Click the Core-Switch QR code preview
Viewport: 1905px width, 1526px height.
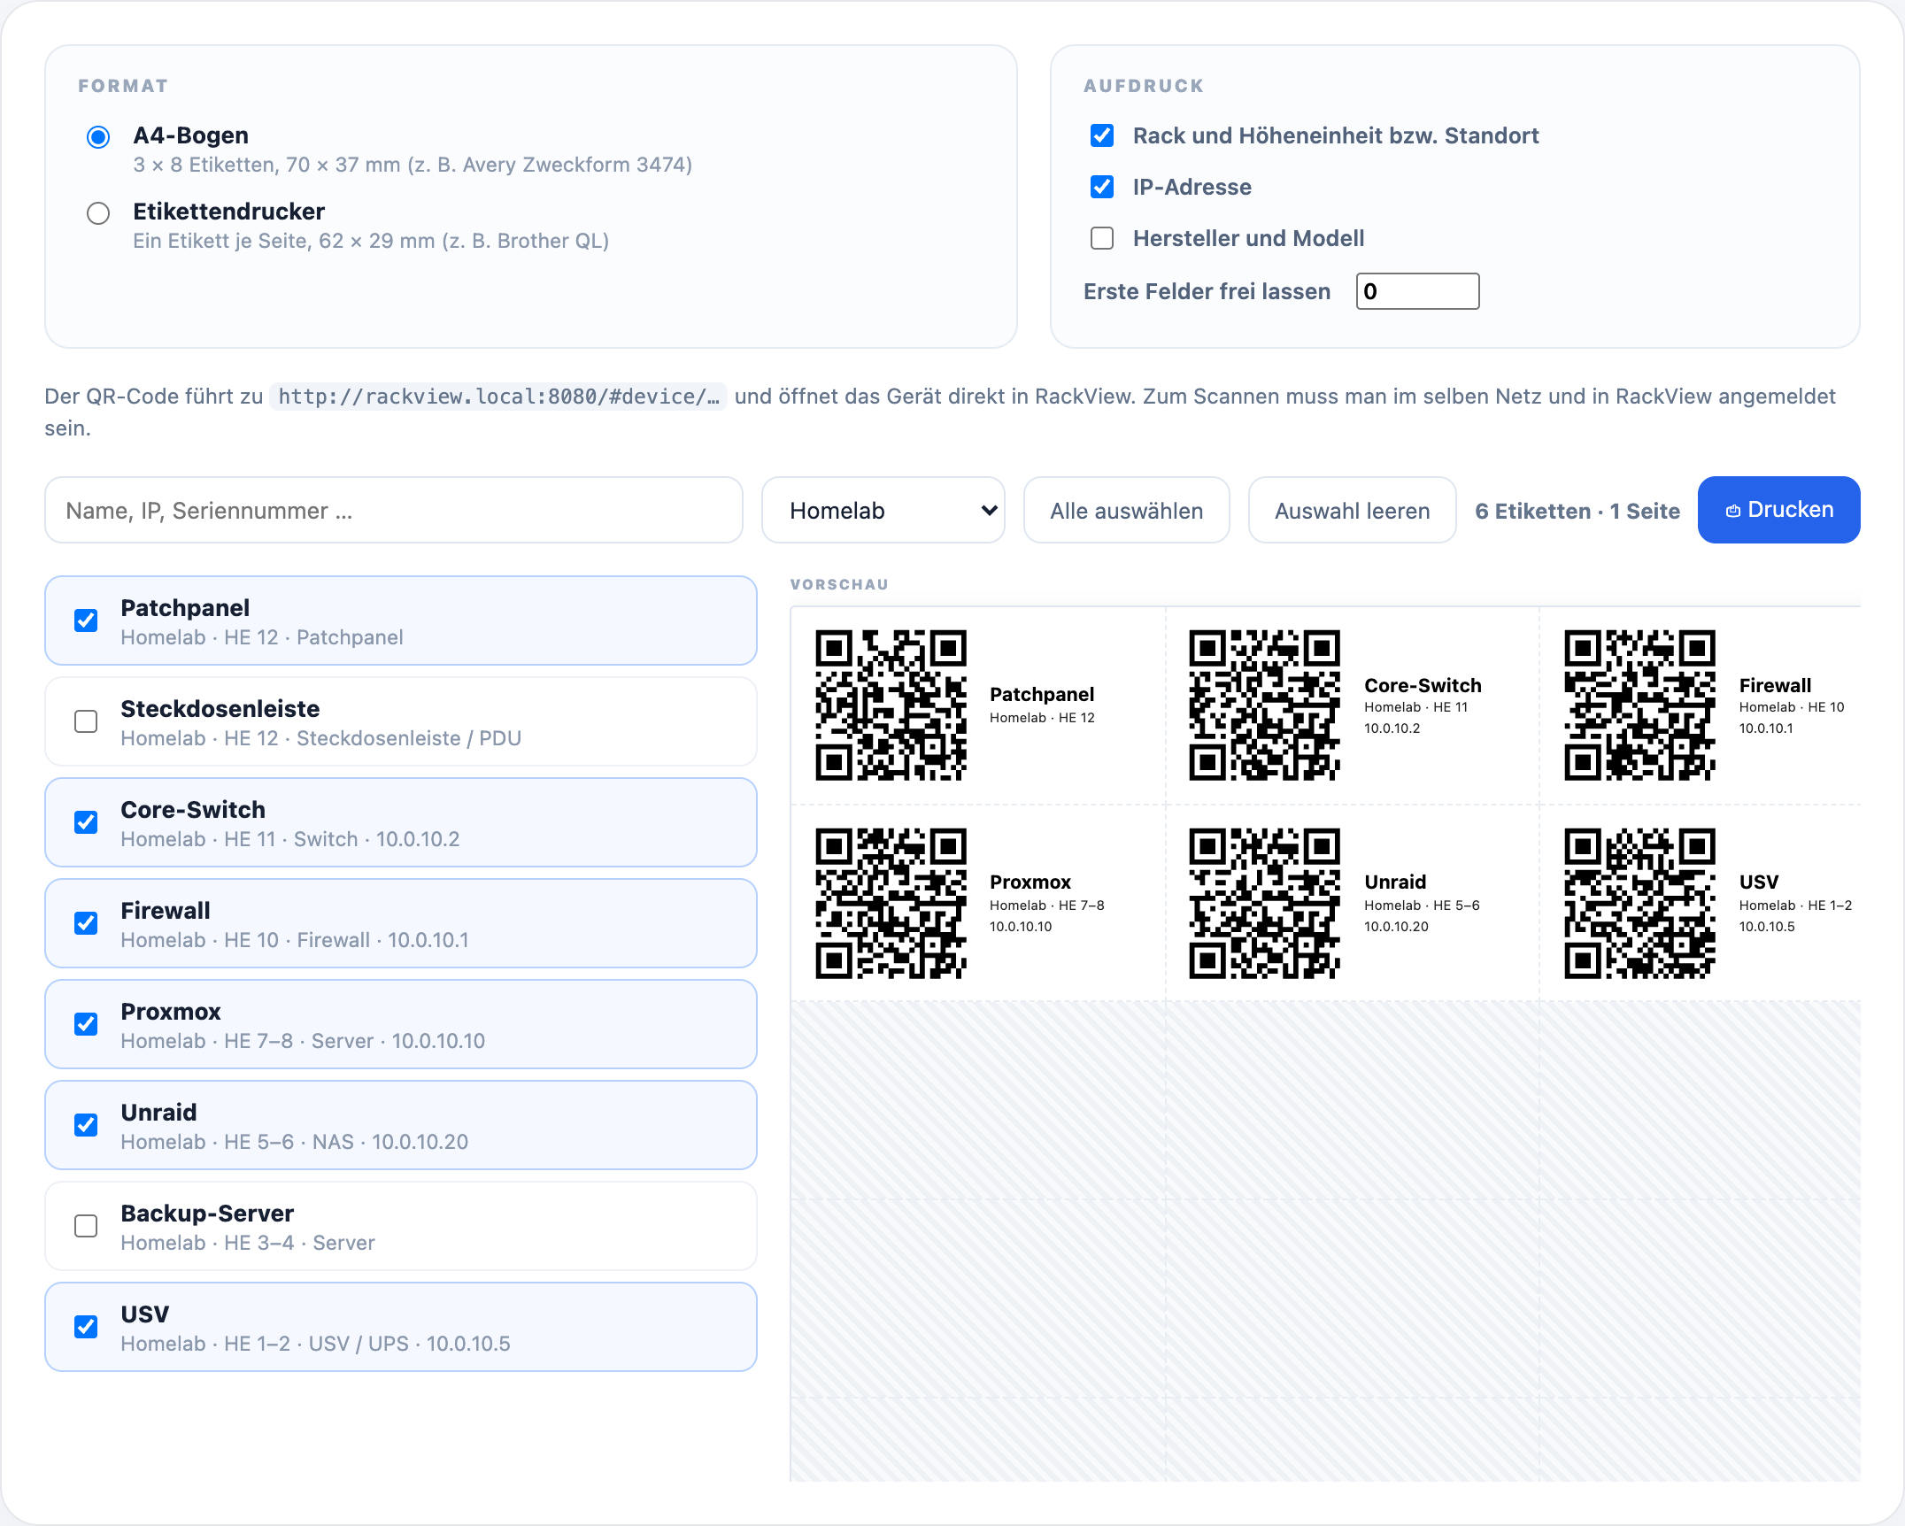tap(1265, 705)
